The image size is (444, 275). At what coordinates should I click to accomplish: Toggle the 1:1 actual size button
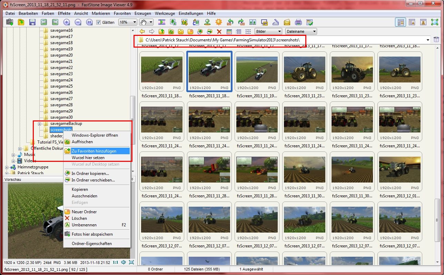click(116, 262)
